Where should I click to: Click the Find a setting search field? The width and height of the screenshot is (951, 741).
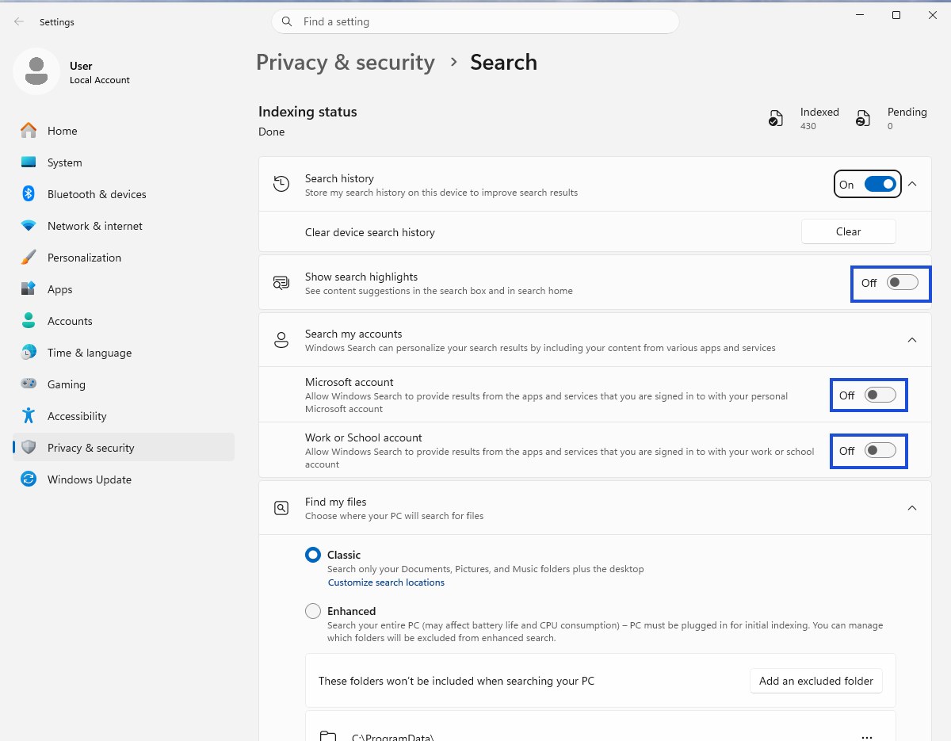pos(475,22)
